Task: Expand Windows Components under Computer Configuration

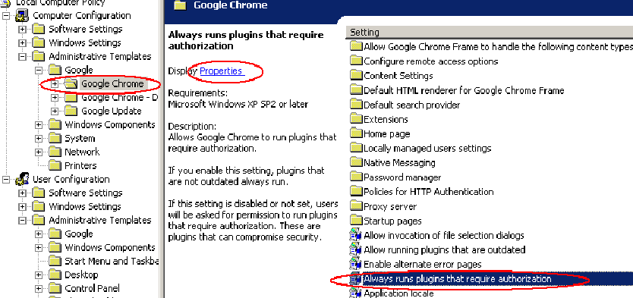Action: [x=39, y=124]
